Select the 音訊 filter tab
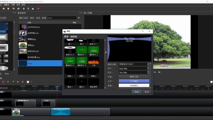Image resolution: width=213 pixels, height=120 pixels. point(38,18)
